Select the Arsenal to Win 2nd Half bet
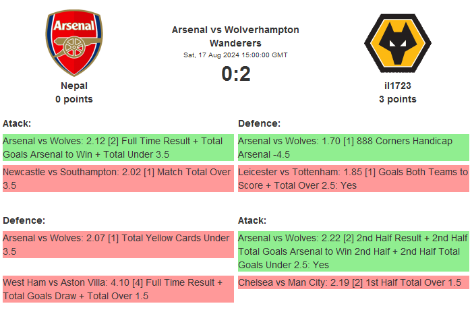472x310 pixels. click(353, 251)
